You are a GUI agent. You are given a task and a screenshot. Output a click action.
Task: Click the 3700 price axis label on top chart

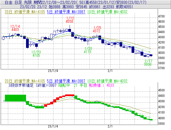[x=161, y=68]
